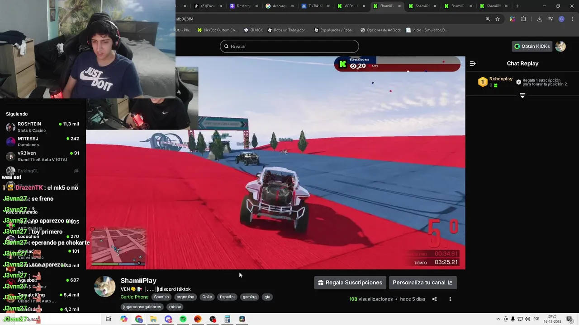Select the gaming tag
The height and width of the screenshot is (325, 579).
(249, 297)
